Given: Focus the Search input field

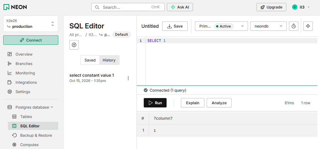Looking at the screenshot, I should click(x=128, y=7).
